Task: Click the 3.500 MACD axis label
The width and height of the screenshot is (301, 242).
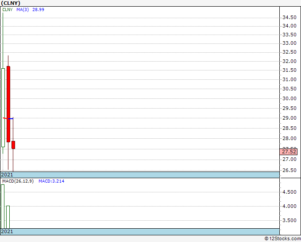Action: 289,220
